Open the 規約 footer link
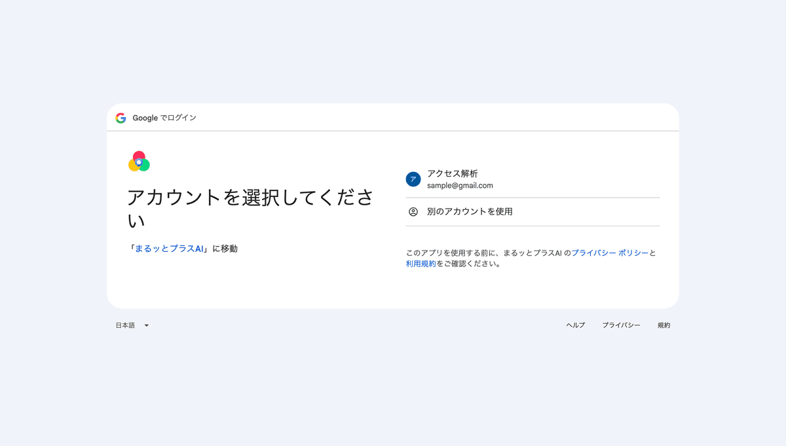Viewport: 786px width, 446px height. click(664, 325)
